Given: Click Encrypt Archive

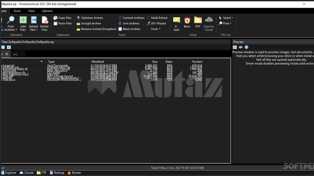Looking at the screenshot, I should pyautogui.click(x=89, y=23).
